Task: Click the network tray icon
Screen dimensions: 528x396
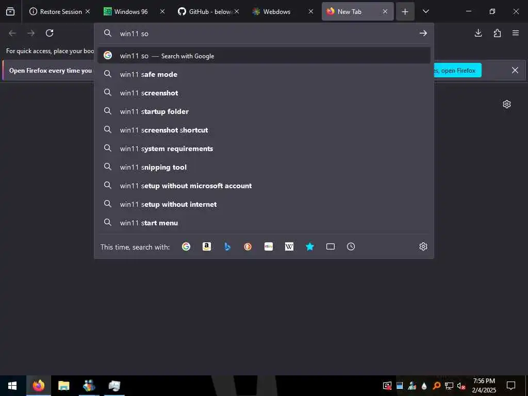Action: tap(449, 386)
